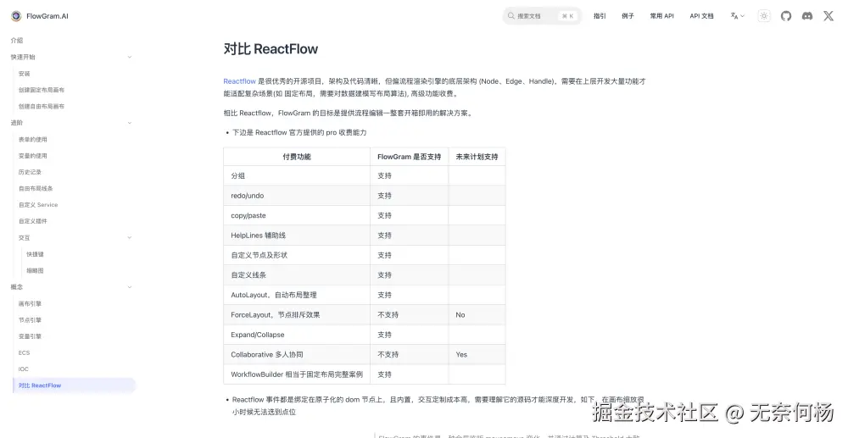Click 支持 in the WorkflowBuilder row

[384, 374]
